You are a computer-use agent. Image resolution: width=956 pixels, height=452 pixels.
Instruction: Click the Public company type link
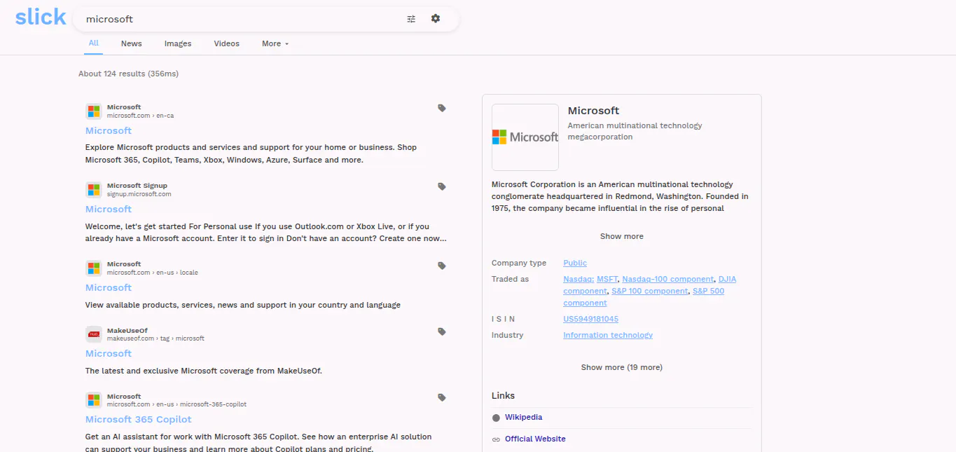[575, 263]
